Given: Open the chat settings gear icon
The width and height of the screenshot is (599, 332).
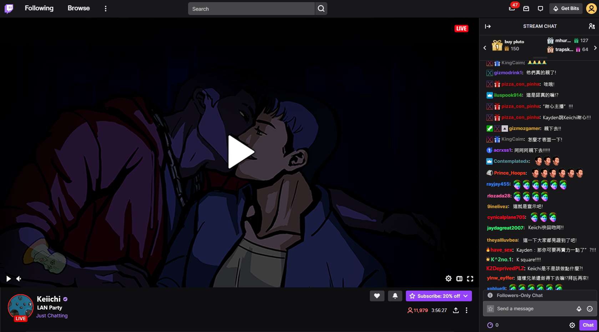Looking at the screenshot, I should [x=572, y=325].
